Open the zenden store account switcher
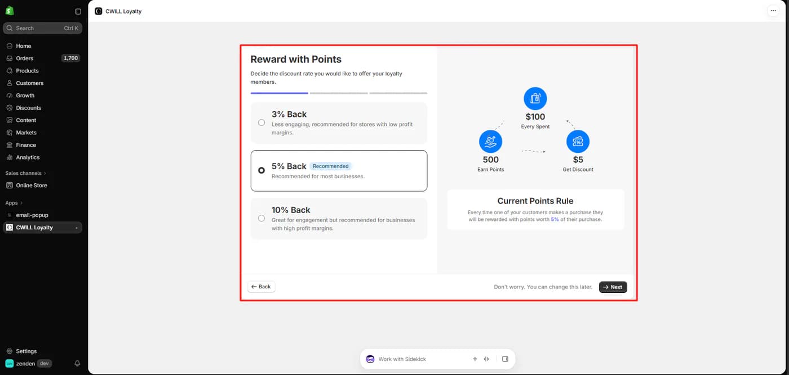Viewport: 789px width, 375px height. 29,364
